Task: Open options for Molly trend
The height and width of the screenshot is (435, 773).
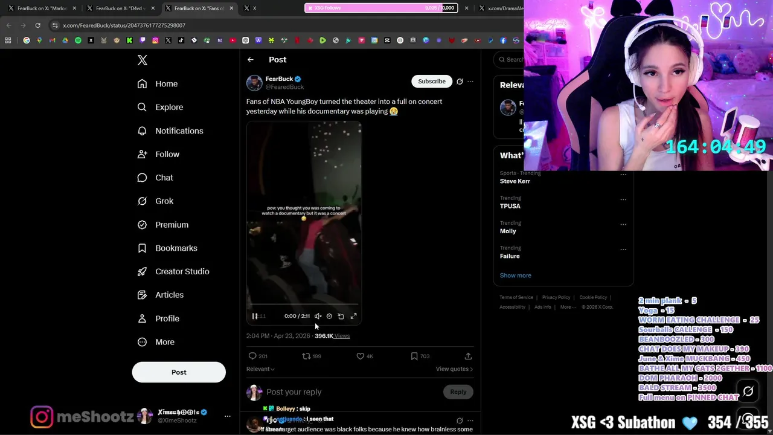Action: pos(623,224)
